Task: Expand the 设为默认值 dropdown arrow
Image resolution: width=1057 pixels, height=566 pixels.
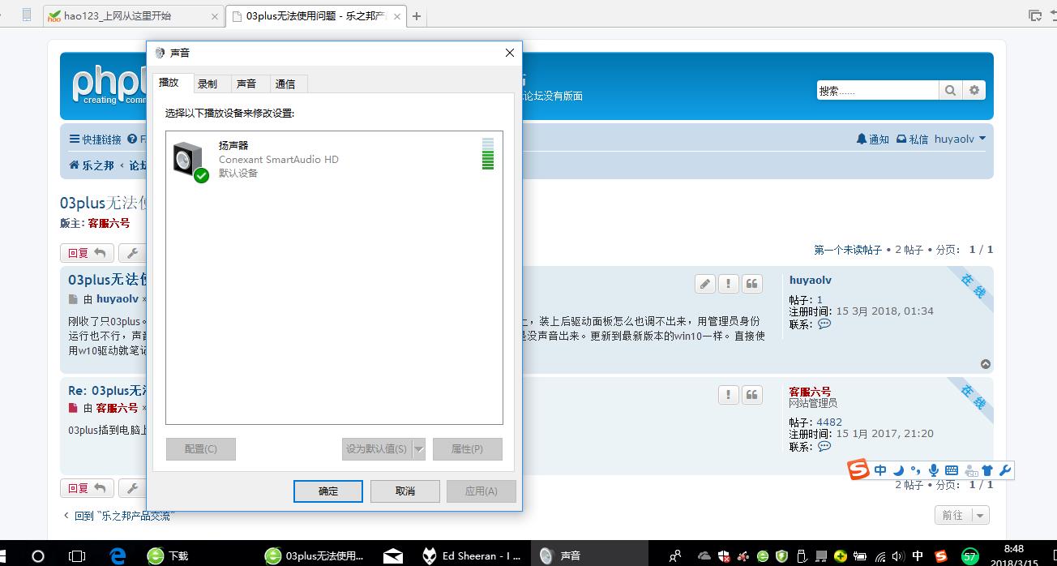Action: (419, 448)
